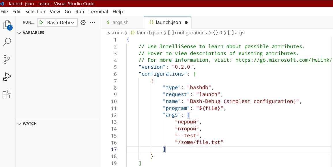Click the "первый" argument string
The height and width of the screenshot is (167, 333).
click(187, 122)
